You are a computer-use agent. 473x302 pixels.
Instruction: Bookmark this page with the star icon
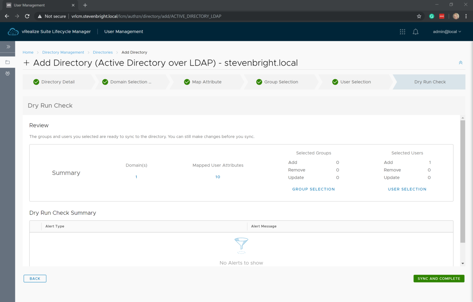coord(419,16)
